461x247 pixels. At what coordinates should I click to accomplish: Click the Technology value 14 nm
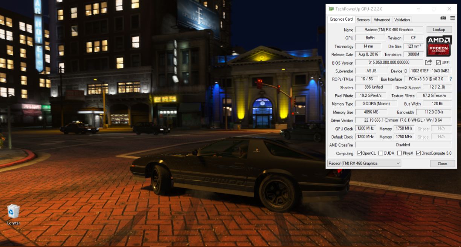click(368, 46)
